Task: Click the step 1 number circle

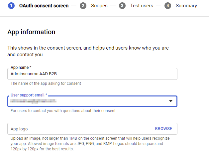Action: [11, 6]
